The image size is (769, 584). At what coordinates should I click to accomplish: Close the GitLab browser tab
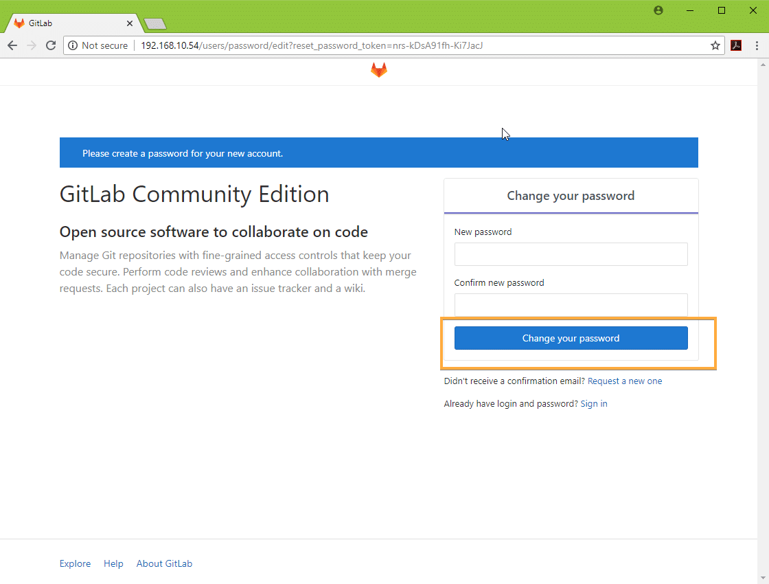pos(130,23)
